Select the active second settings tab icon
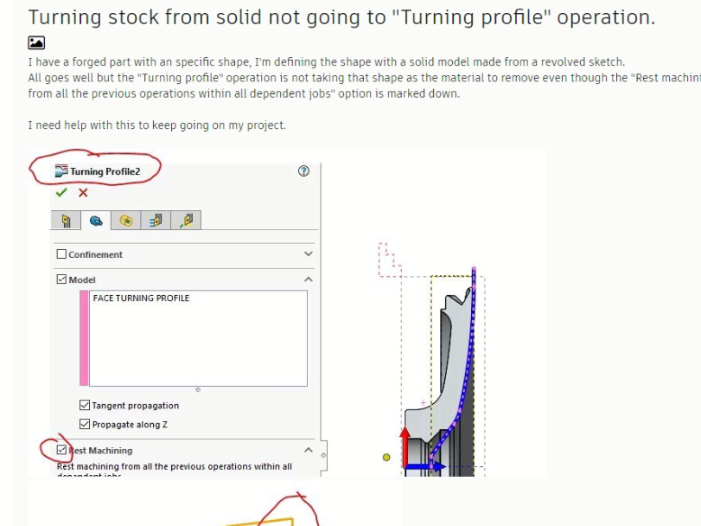 (x=97, y=220)
